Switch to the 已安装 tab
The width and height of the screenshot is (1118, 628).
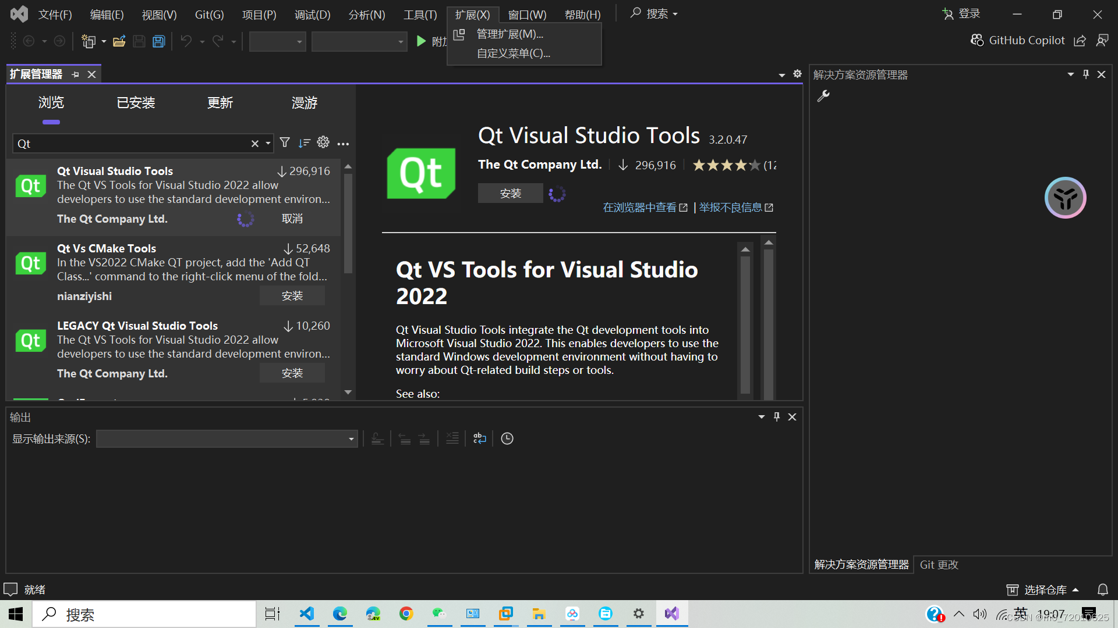pos(136,103)
